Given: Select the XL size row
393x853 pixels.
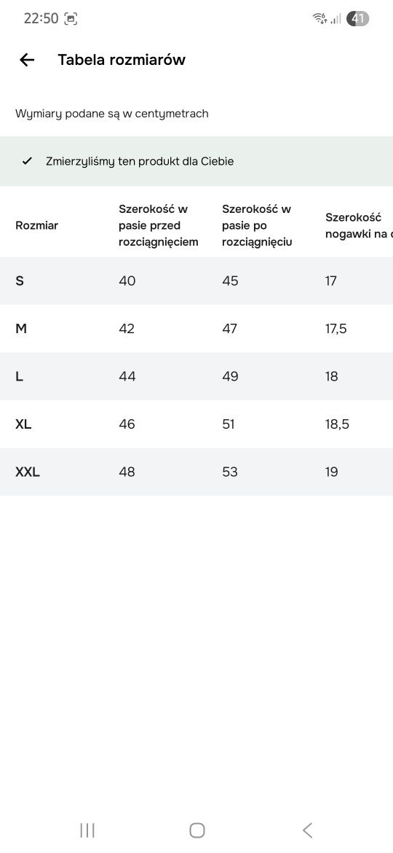Looking at the screenshot, I should (196, 424).
